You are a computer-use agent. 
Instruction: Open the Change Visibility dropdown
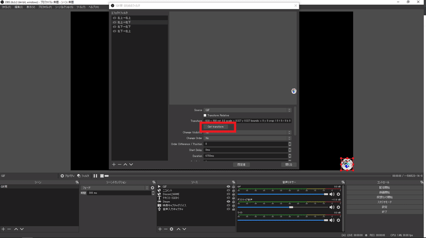point(248,133)
